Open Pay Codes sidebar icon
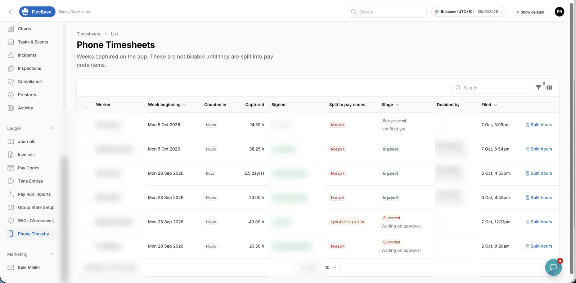The height and width of the screenshot is (283, 576). [x=11, y=168]
